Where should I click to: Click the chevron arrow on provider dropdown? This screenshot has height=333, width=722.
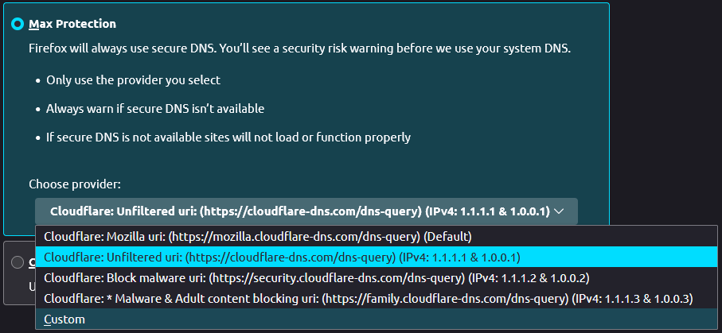point(559,211)
